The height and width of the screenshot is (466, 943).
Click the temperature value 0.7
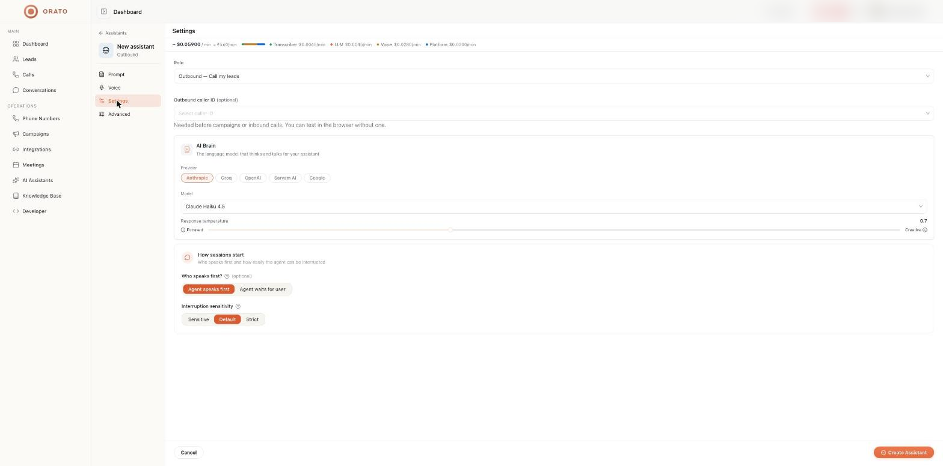[923, 221]
